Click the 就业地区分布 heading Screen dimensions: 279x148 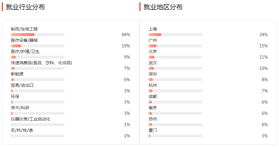[163, 7]
